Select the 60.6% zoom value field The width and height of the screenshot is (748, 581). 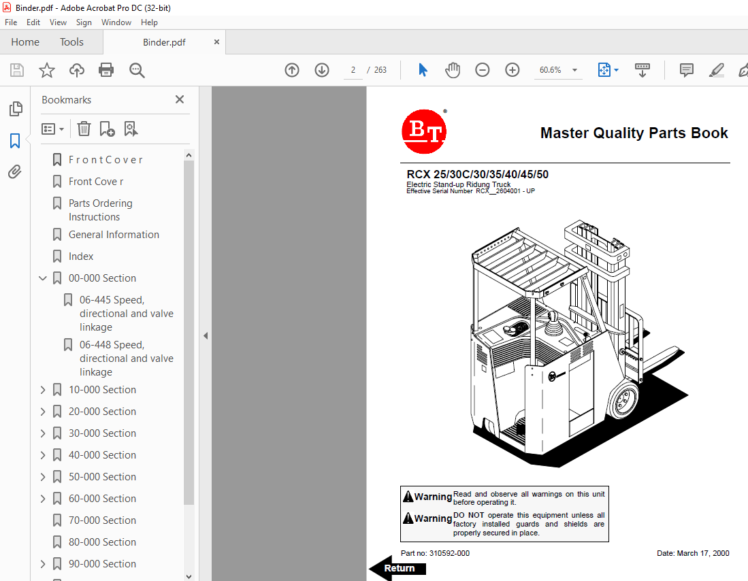point(550,70)
